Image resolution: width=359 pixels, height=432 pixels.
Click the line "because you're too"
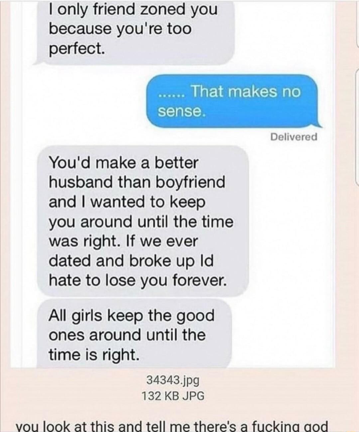[x=120, y=29]
